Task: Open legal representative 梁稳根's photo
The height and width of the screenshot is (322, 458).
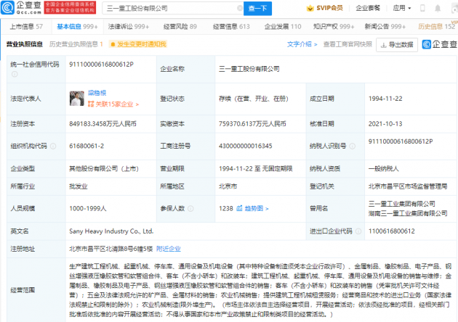Action: coord(75,96)
